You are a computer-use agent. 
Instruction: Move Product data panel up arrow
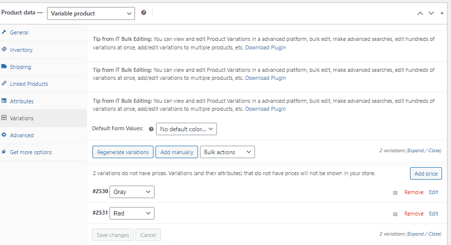click(x=420, y=13)
